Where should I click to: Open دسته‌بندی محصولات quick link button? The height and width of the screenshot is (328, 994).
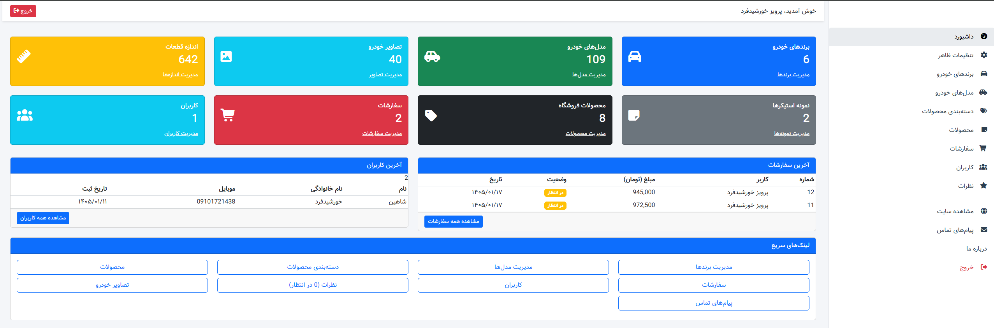coord(313,267)
